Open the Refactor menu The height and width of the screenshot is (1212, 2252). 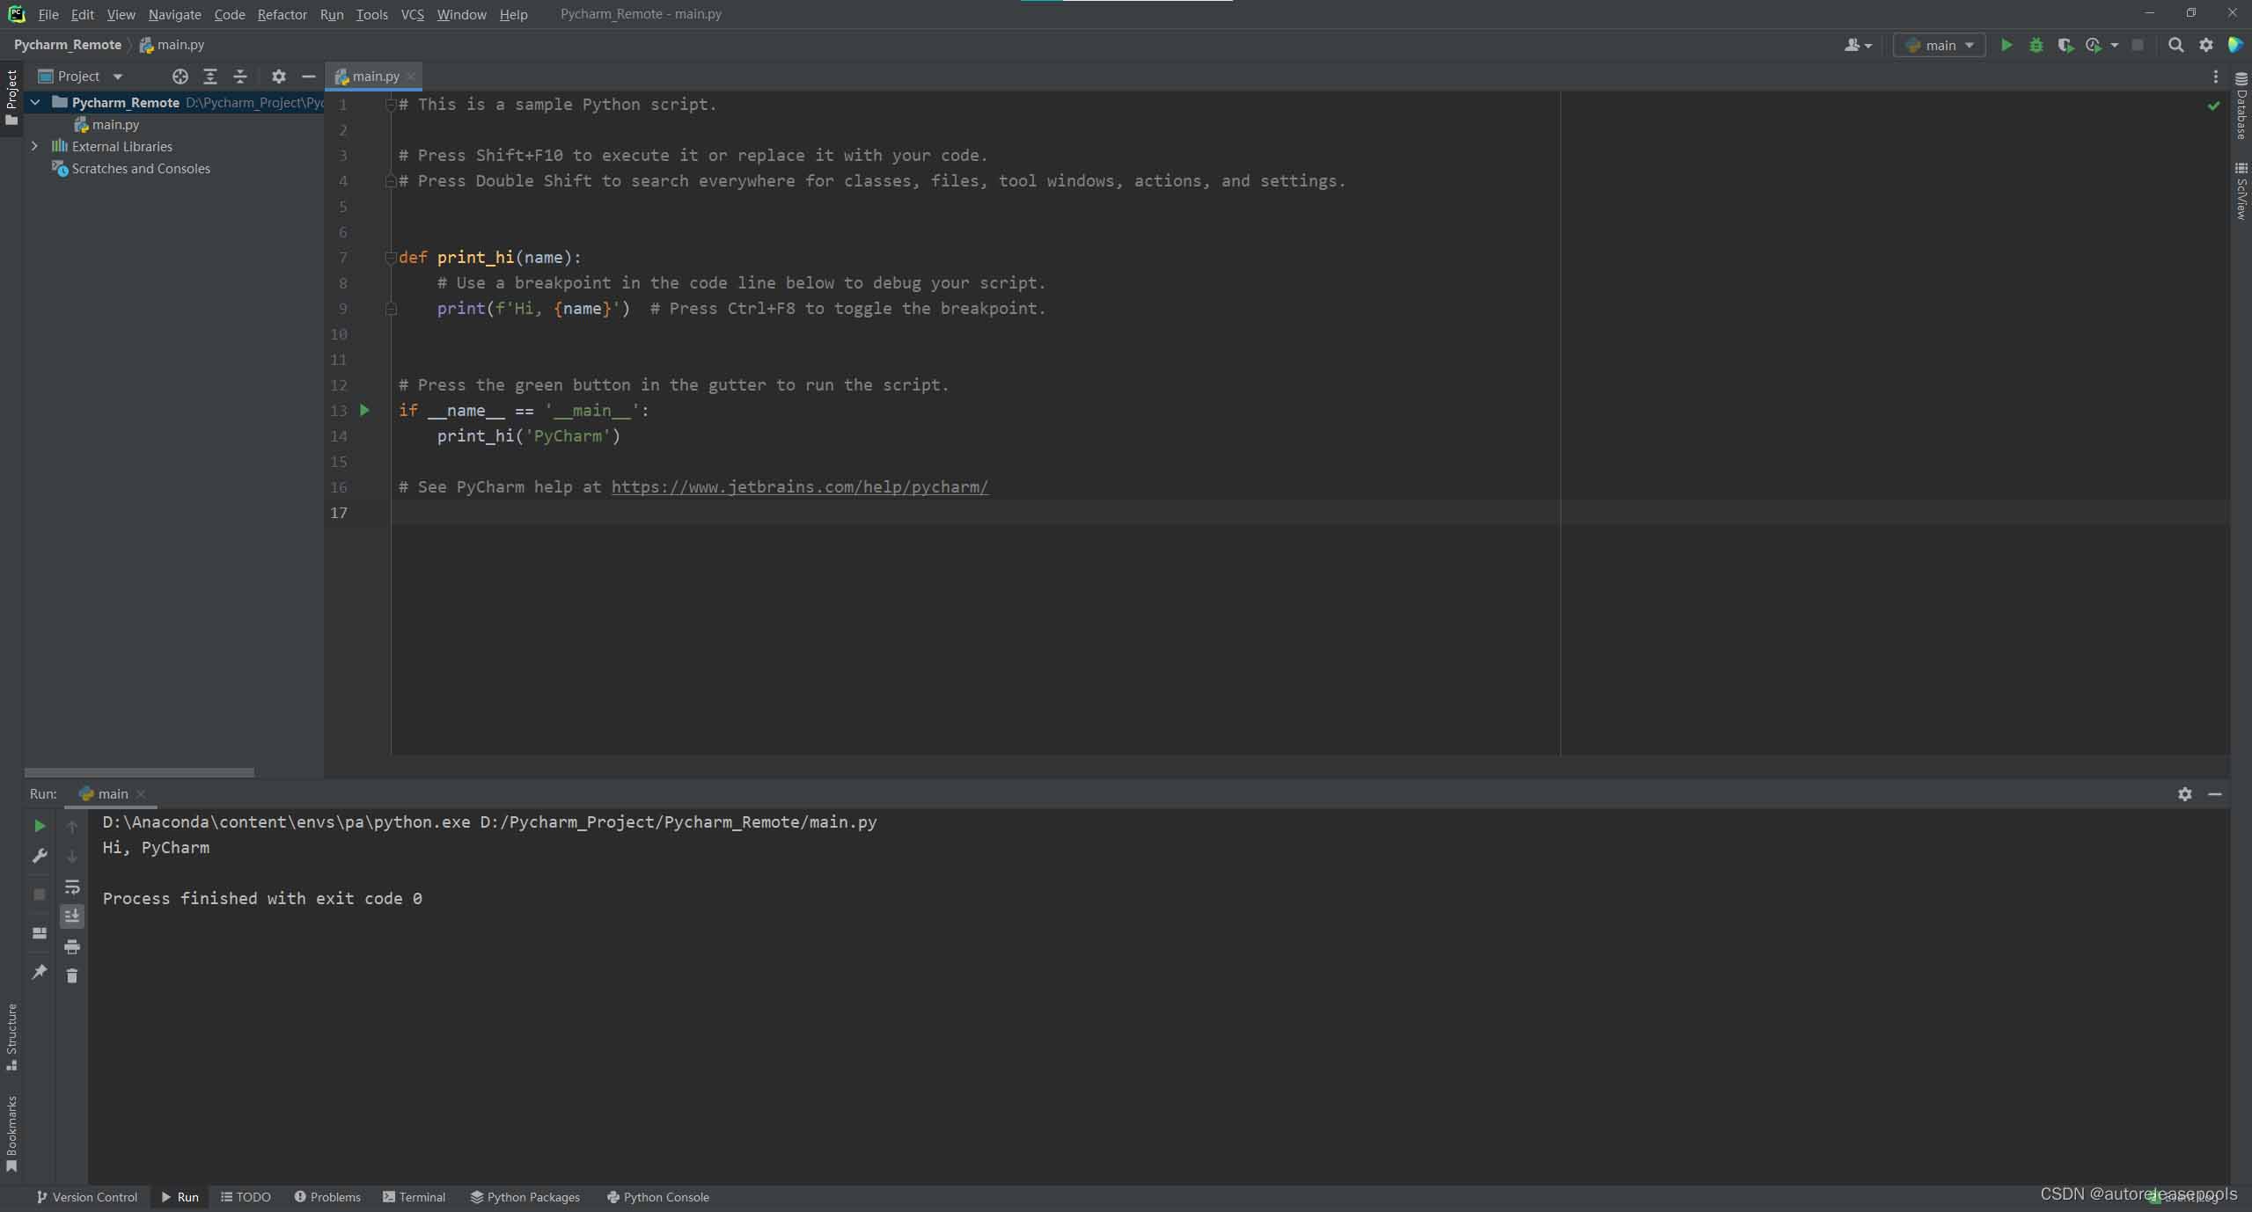[282, 14]
